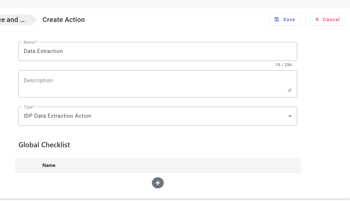Click the floppy disk icon on Save
Image resolution: width=350 pixels, height=201 pixels.
277,19
